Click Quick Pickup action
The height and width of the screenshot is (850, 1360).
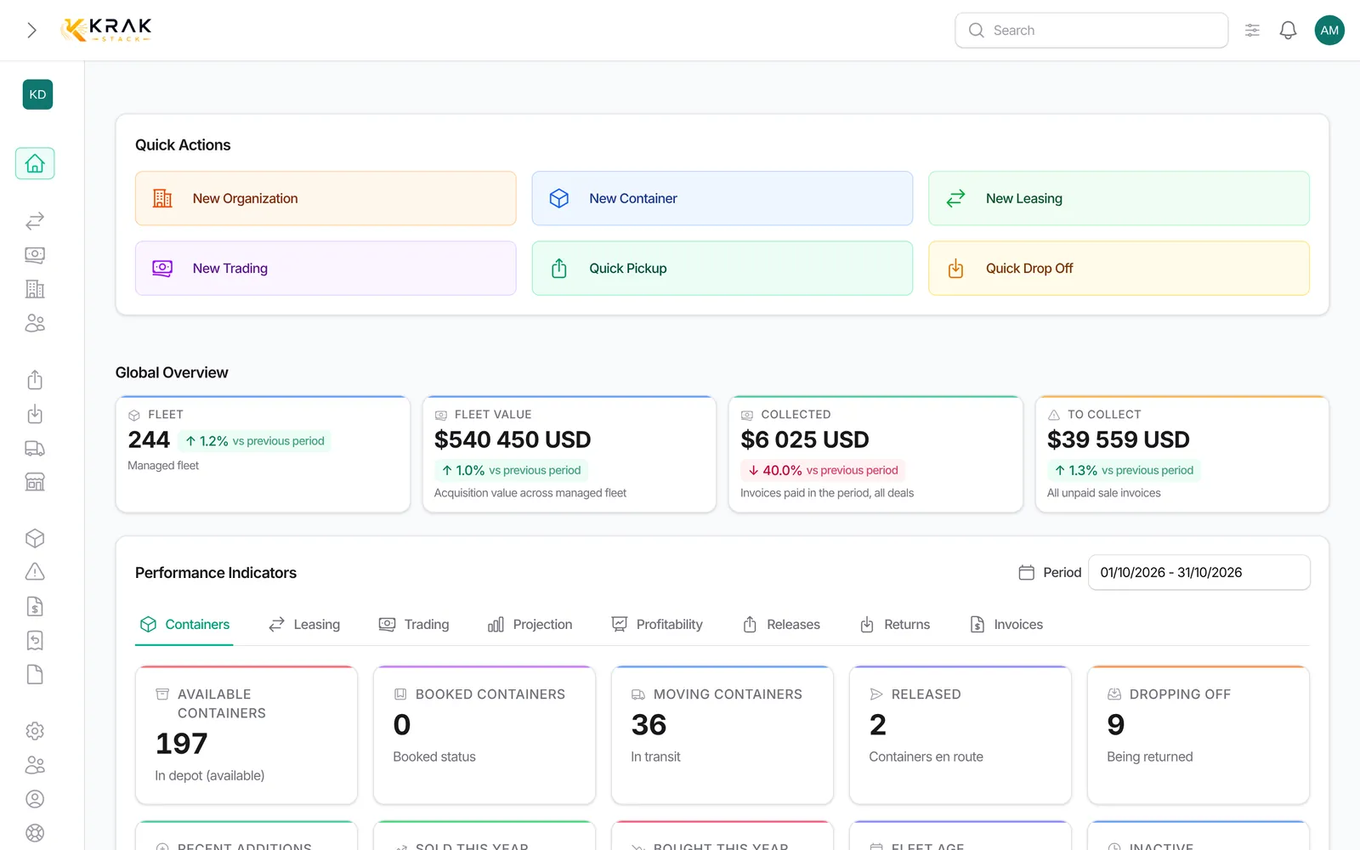tap(722, 269)
